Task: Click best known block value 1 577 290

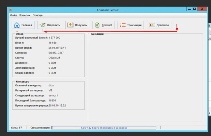Action: [54, 38]
